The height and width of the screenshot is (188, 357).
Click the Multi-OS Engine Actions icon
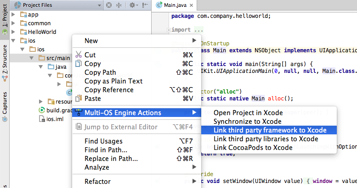(x=78, y=112)
